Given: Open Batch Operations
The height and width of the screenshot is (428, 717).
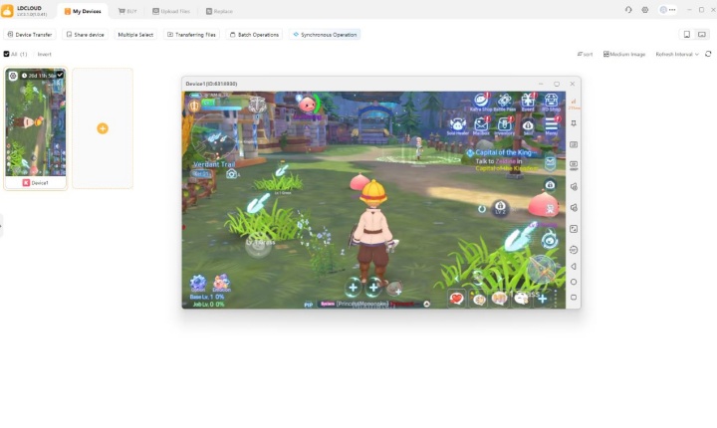Looking at the screenshot, I should coord(254,34).
